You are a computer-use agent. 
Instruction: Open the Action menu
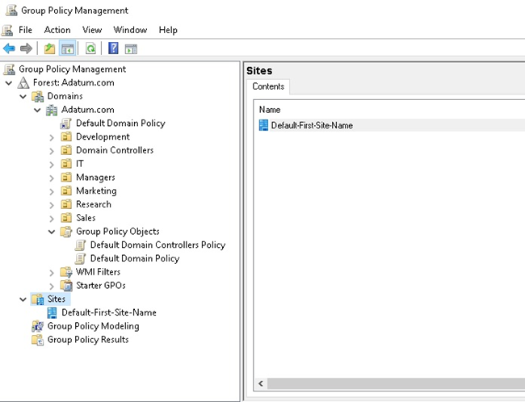57,30
